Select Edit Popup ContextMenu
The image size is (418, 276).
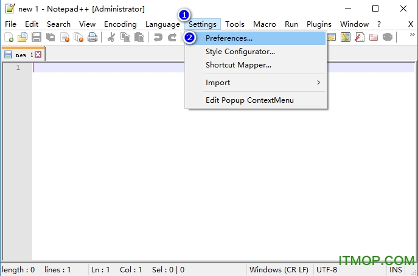click(256, 100)
